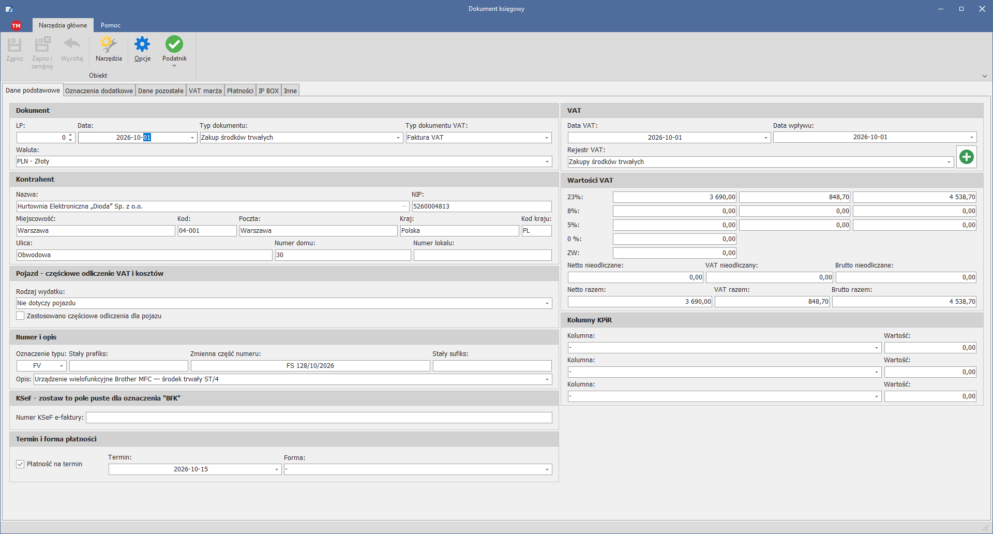Open the Data VAT date picker
This screenshot has width=993, height=534.
pos(766,138)
